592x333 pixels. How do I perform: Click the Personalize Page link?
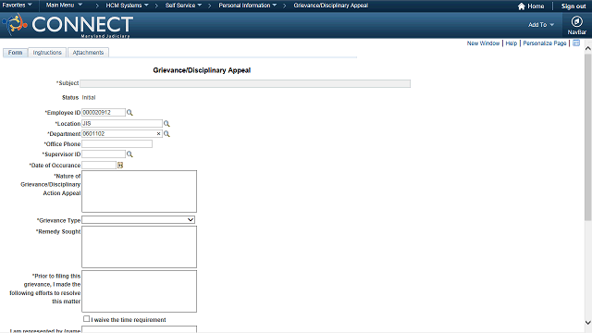click(x=545, y=43)
